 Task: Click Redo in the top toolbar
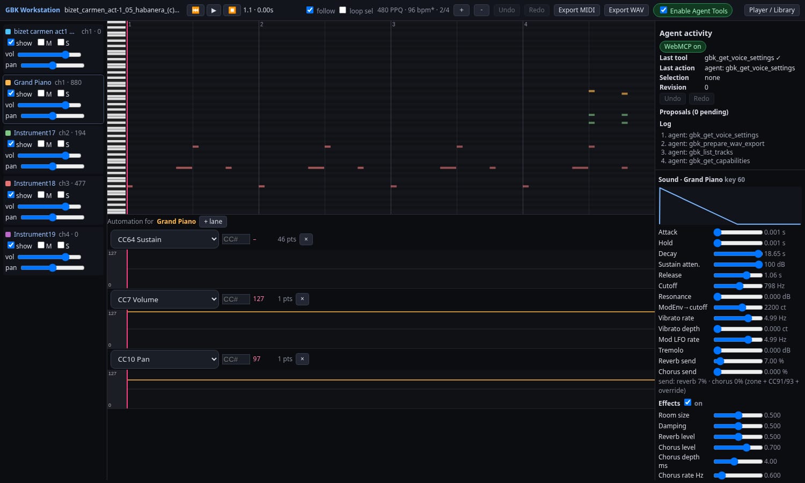[x=537, y=10]
